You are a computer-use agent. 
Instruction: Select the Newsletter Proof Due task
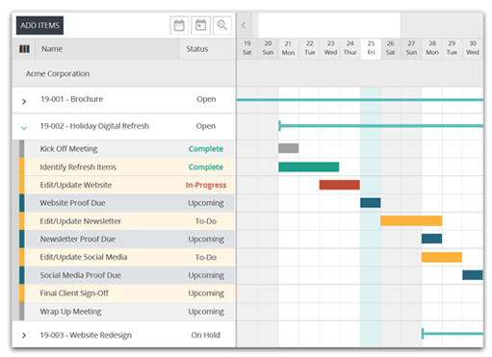click(78, 240)
